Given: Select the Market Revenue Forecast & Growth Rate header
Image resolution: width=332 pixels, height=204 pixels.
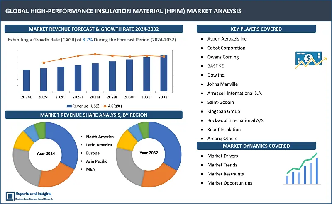Looking at the screenshot, I should tap(94, 29).
